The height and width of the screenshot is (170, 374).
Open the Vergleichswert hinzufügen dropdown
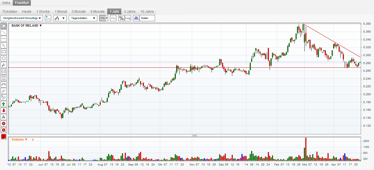(22, 18)
